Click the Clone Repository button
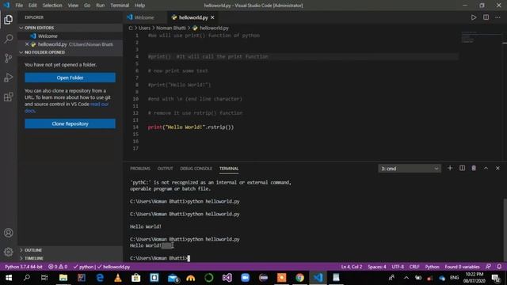 point(70,123)
